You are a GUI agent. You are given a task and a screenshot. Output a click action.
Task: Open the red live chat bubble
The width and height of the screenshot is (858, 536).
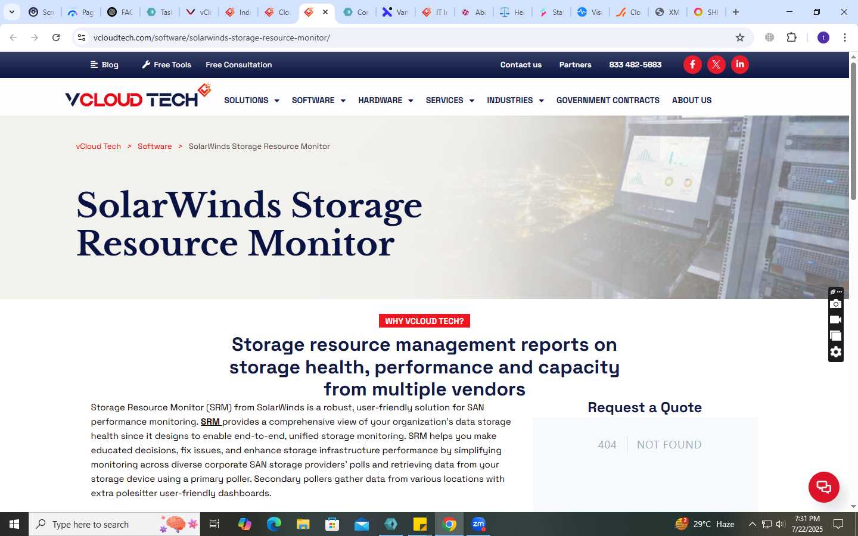click(x=824, y=487)
